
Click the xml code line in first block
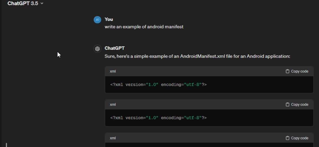(x=158, y=85)
